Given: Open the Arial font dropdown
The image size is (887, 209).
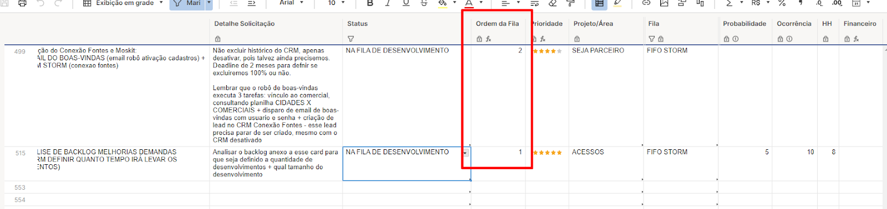Looking at the screenshot, I should click(x=292, y=3).
